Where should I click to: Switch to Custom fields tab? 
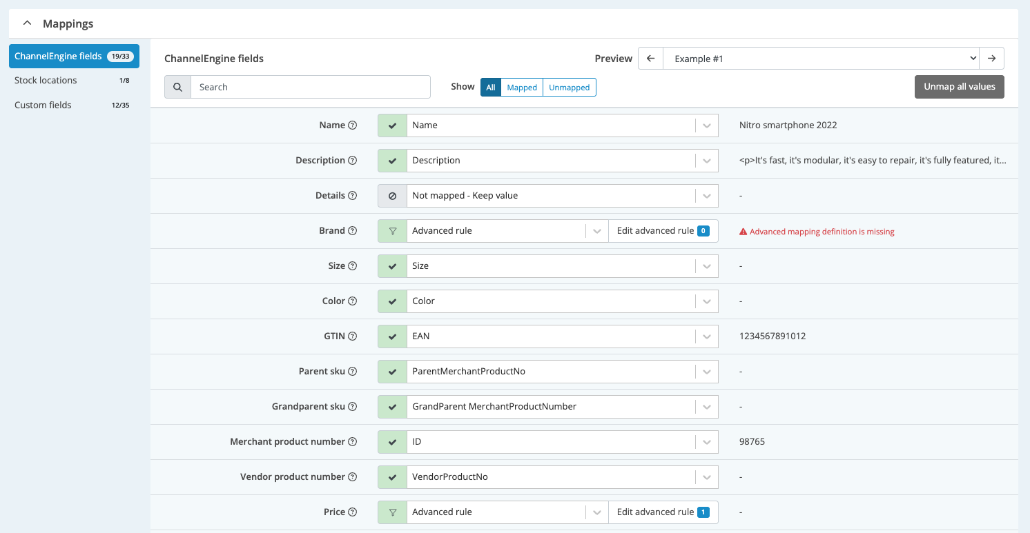click(x=74, y=105)
